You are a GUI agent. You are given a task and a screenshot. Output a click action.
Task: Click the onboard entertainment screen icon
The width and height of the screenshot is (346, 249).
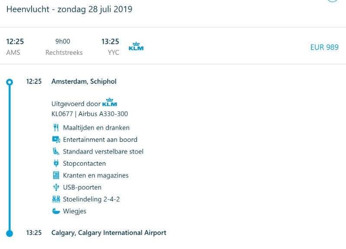point(56,140)
